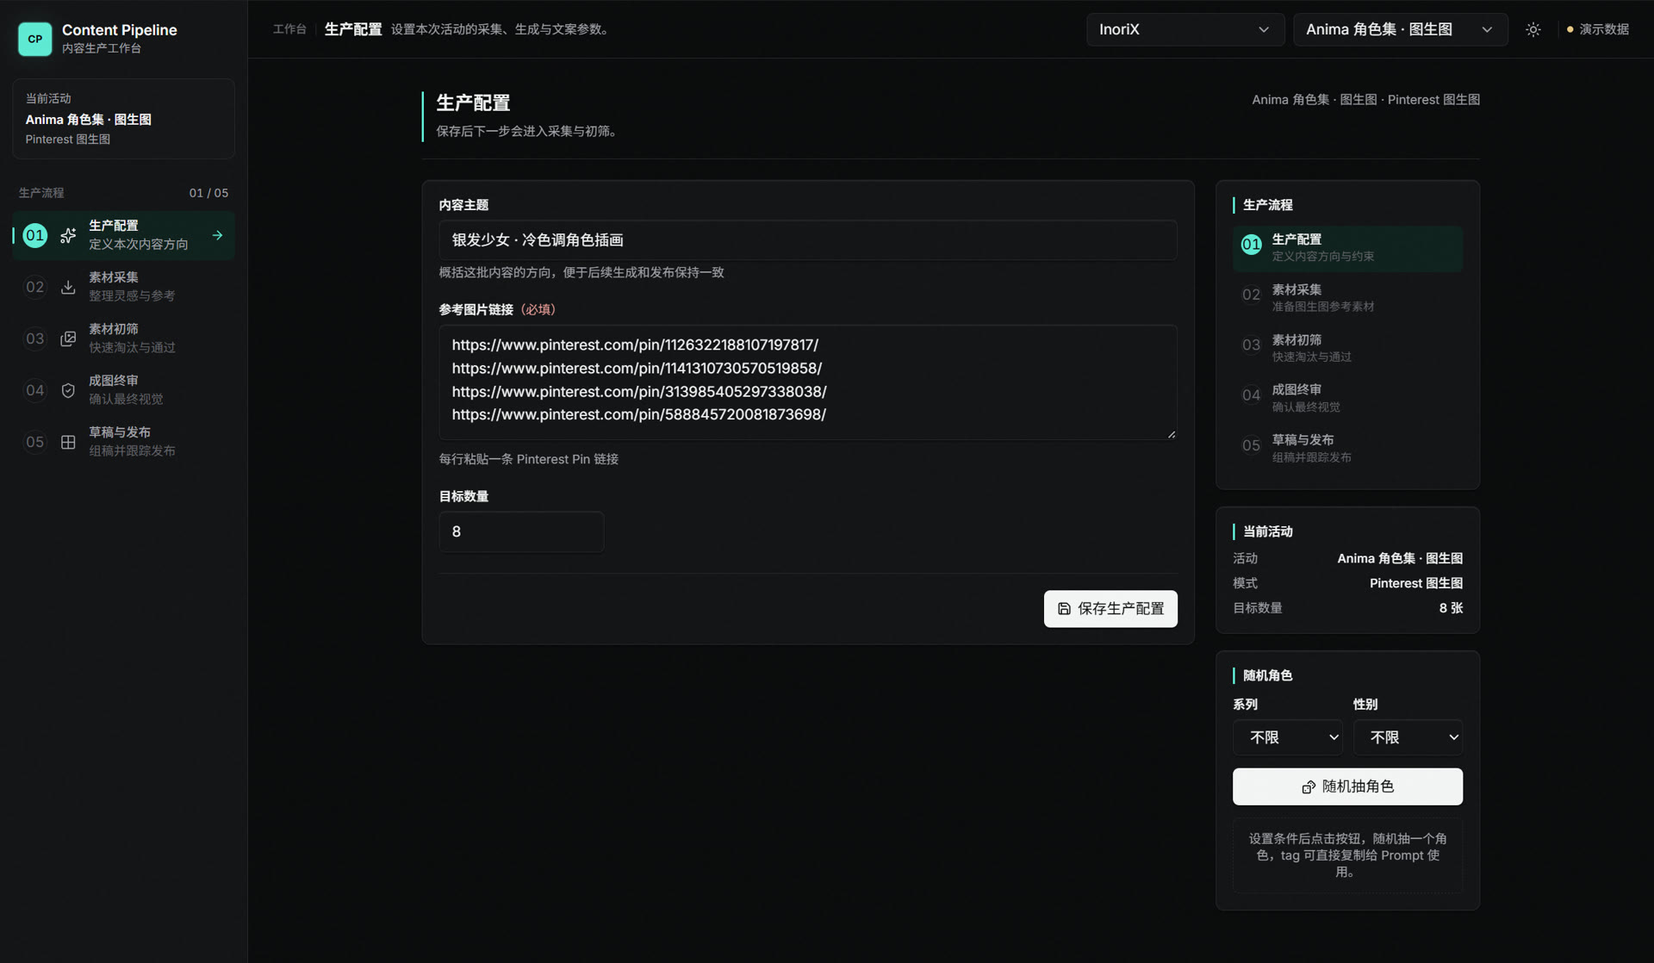Click the Pinterest 图生图 mode value
This screenshot has height=963, width=1654.
tap(1416, 583)
